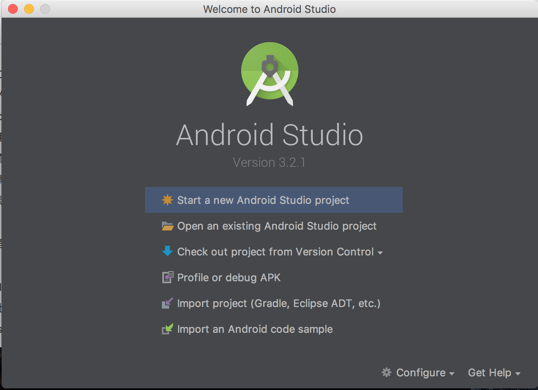Click the Import Android code sample icon

[168, 329]
